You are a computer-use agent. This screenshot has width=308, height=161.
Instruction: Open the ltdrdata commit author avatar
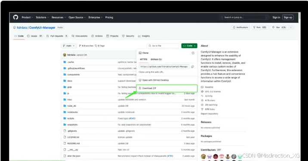pyautogui.click(x=65, y=55)
